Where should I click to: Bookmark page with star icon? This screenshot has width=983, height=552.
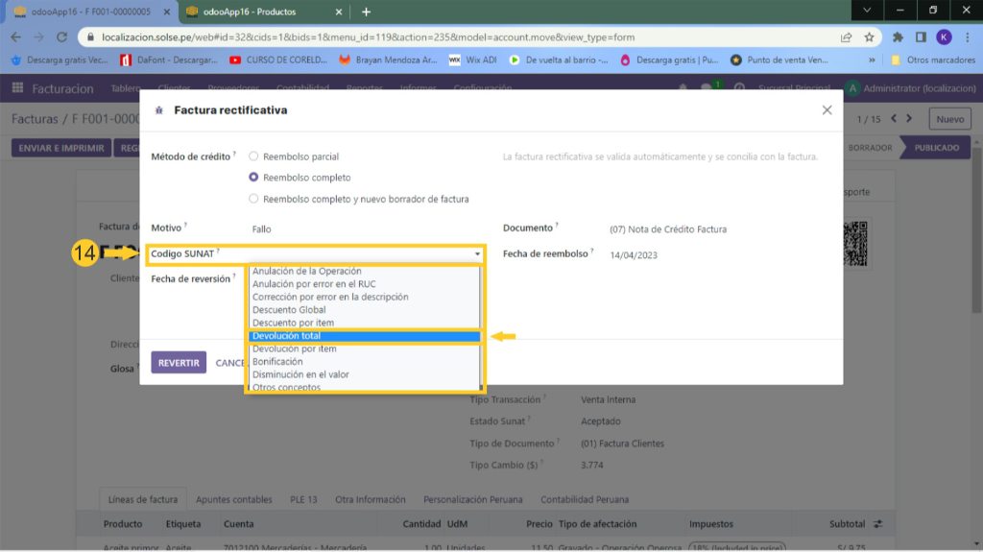pos(869,37)
